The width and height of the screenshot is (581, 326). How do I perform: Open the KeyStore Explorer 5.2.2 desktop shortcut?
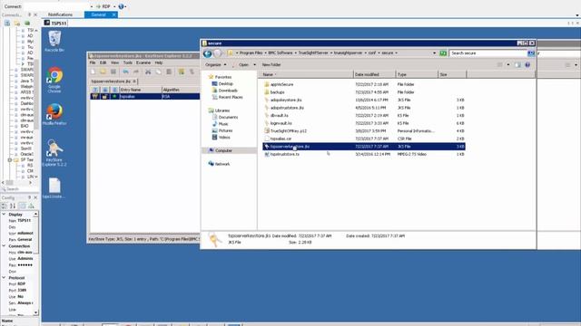pos(54,152)
